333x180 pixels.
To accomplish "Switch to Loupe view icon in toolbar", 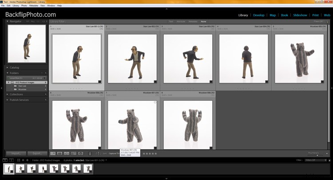I will pos(59,153).
